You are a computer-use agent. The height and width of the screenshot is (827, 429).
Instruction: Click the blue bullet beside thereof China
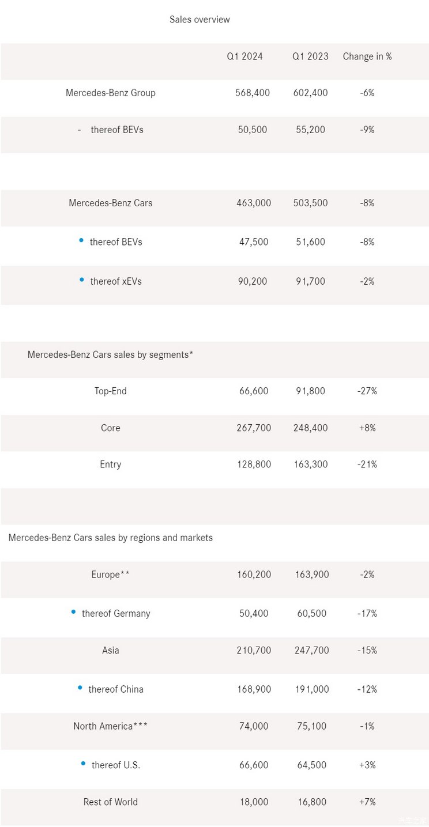80,688
